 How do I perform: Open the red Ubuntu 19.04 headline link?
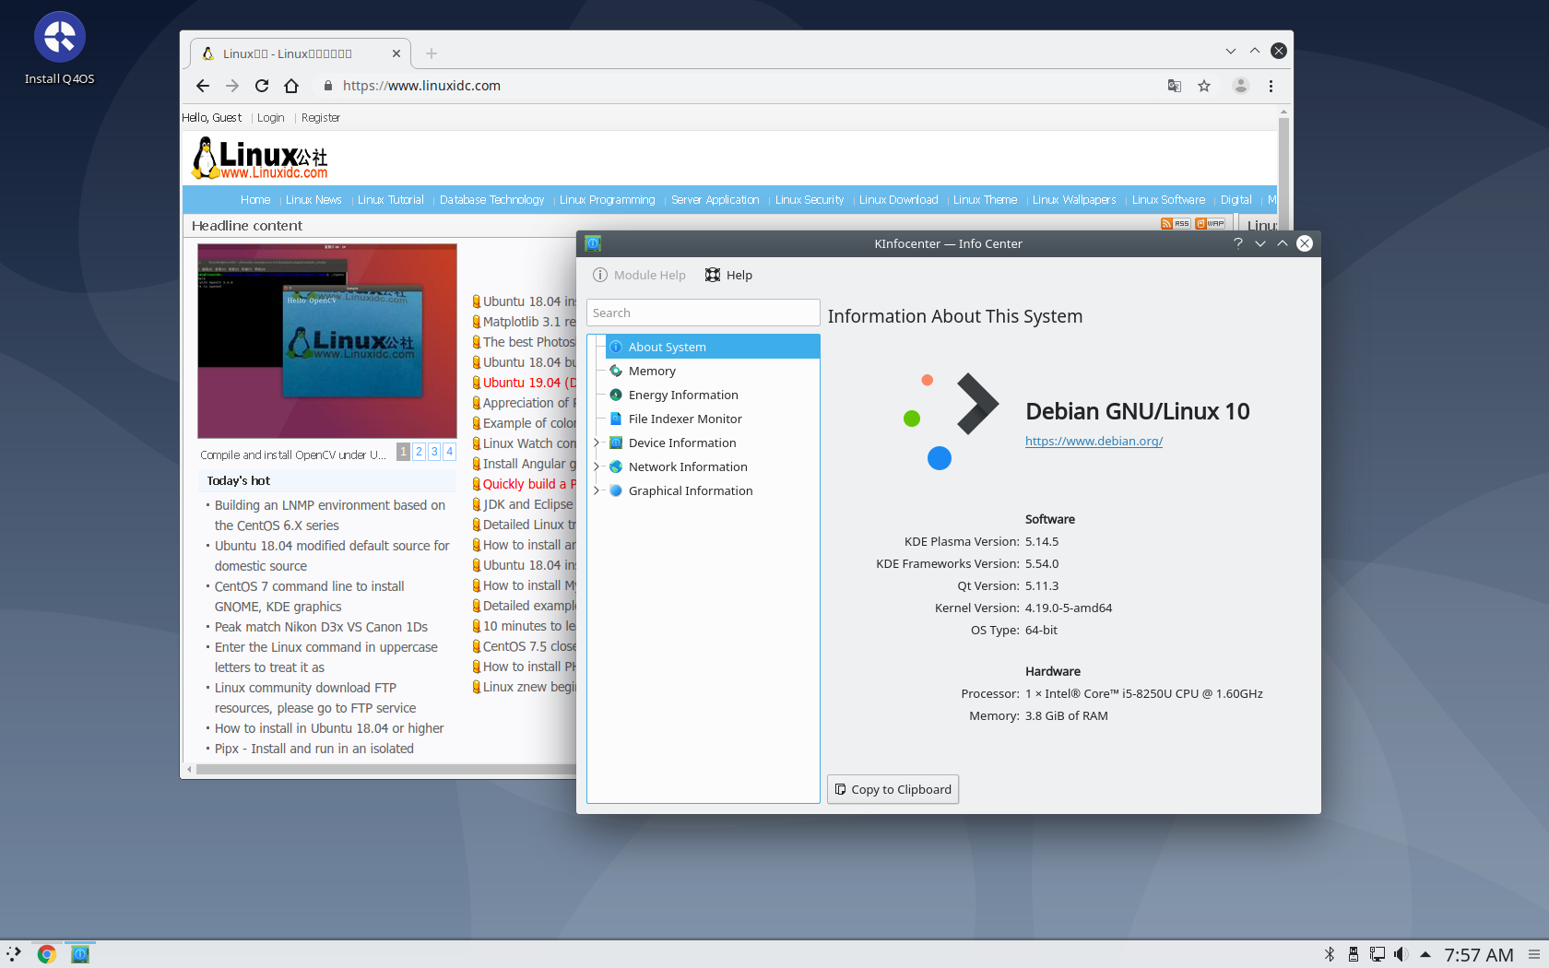[x=529, y=383]
